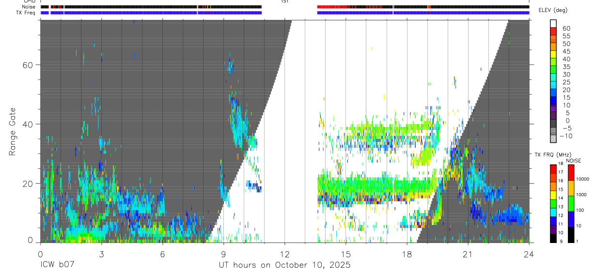Image resolution: width=595 pixels, height=275 pixels.
Task: Pick the black bottom segment of TX FRQ colorbar
Action: coord(553,238)
